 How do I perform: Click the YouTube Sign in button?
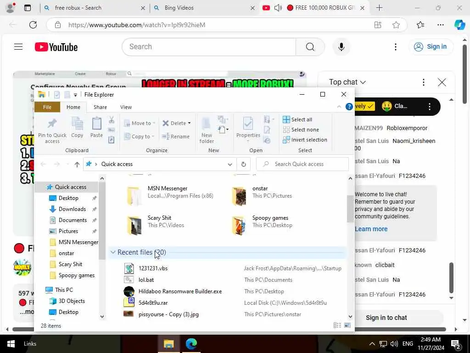(431, 46)
